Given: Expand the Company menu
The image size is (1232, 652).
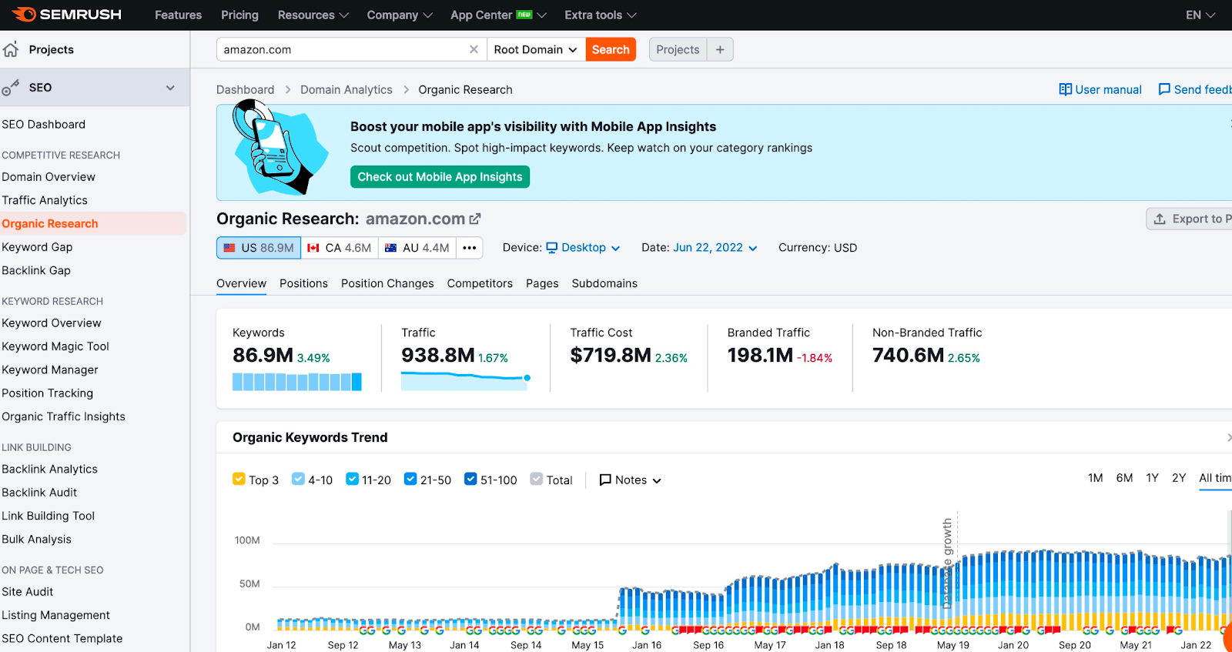Looking at the screenshot, I should pos(400,15).
